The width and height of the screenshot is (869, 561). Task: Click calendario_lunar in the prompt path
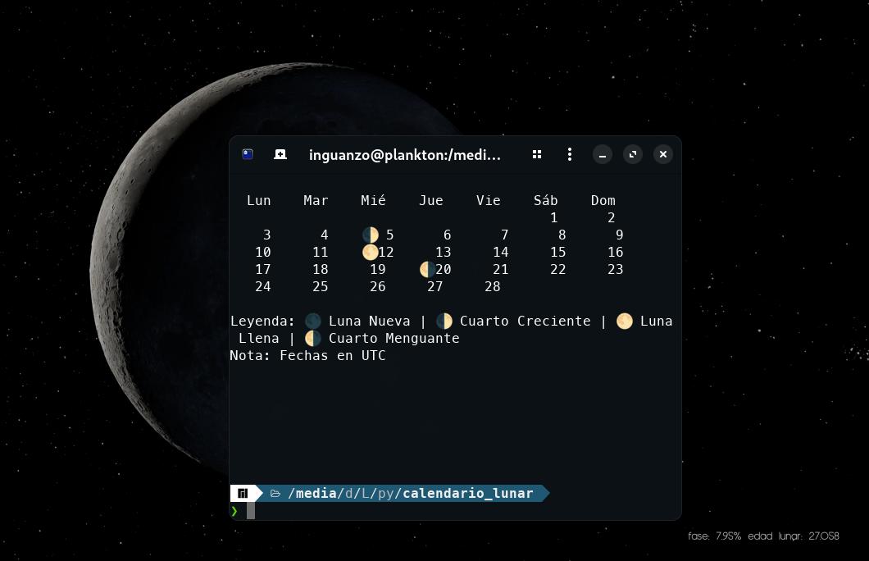(467, 493)
